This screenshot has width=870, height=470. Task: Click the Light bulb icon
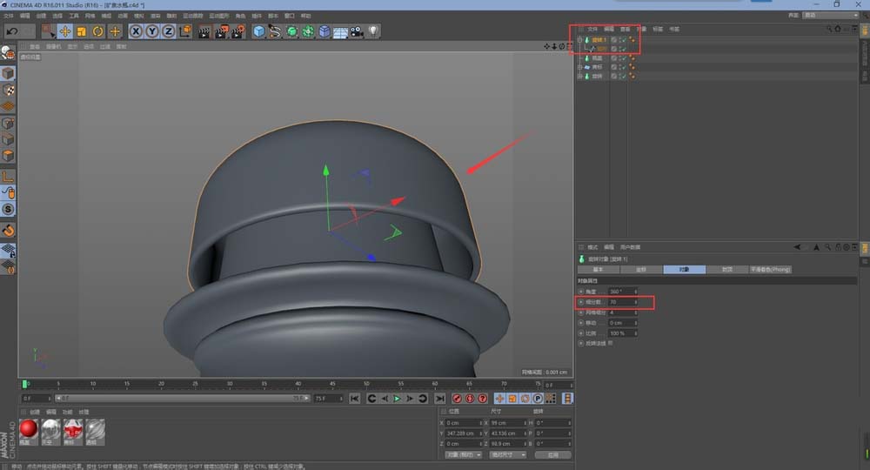point(373,31)
